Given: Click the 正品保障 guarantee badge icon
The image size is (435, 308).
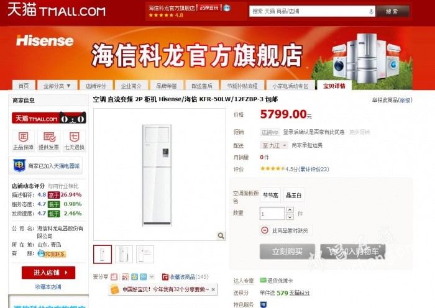Looking at the screenshot, I should tap(24, 137).
